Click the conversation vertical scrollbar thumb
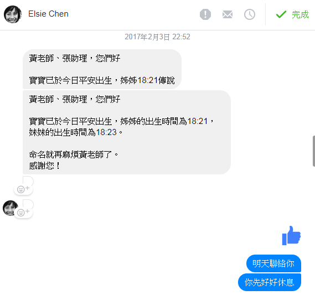 click(x=313, y=151)
